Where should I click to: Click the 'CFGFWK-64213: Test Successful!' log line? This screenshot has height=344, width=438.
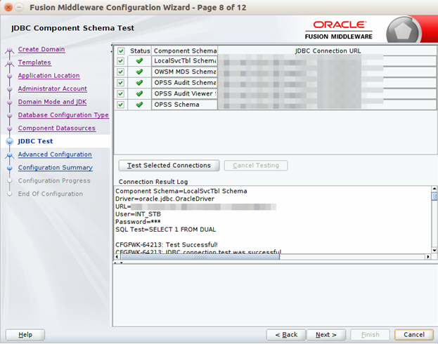pyautogui.click(x=167, y=245)
